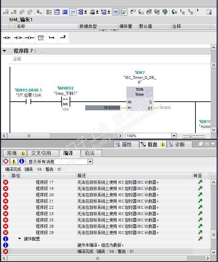Click the update block calls icon

tap(149, 12)
